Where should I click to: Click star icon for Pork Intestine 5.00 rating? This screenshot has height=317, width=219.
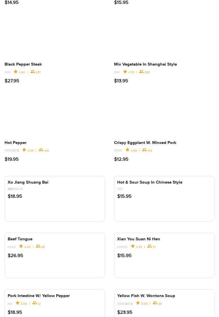[18, 303]
